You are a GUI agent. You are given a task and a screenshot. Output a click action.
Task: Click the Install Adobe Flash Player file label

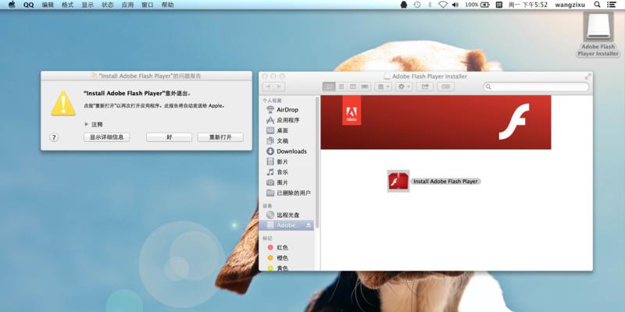445,182
